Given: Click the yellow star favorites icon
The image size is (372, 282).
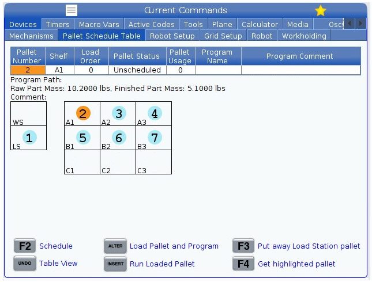Looking at the screenshot, I should [x=321, y=10].
